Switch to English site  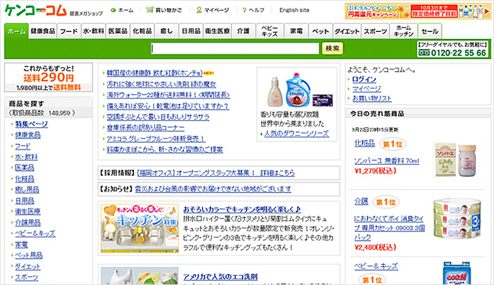pos(294,10)
